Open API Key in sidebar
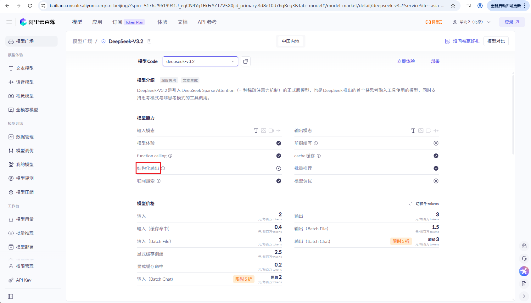The image size is (531, 303). click(x=31, y=280)
